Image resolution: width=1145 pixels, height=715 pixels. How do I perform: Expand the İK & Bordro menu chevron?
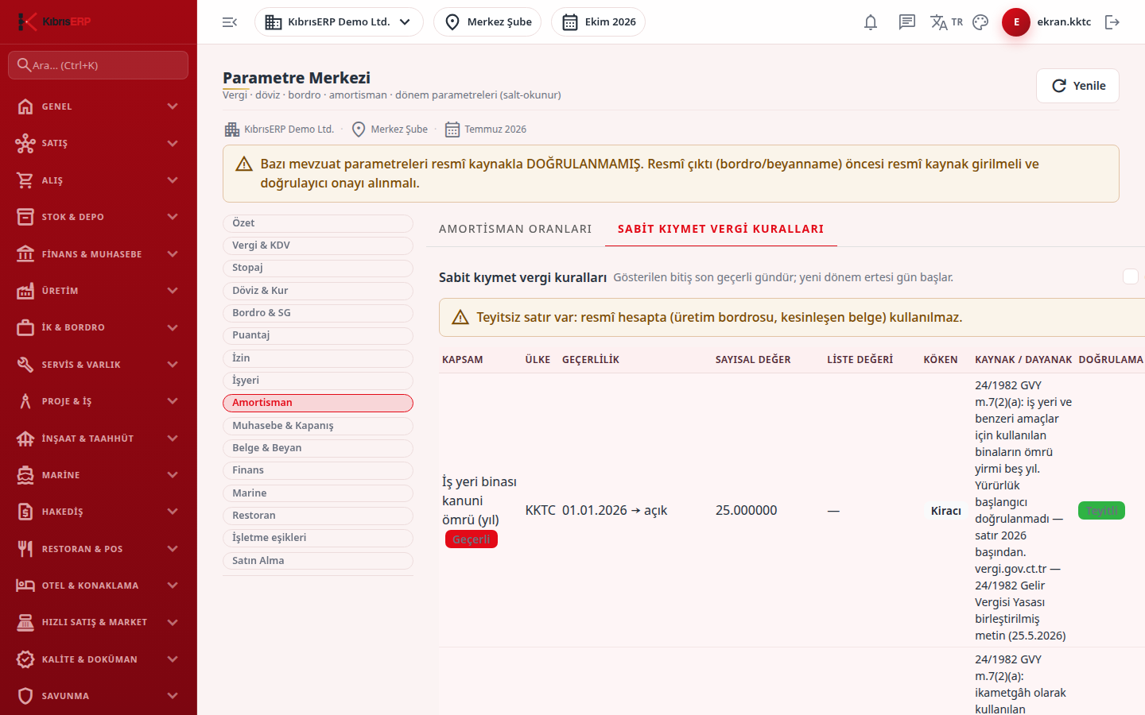[x=173, y=327]
